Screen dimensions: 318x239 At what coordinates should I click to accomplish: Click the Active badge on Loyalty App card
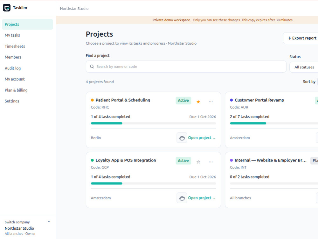183,161
